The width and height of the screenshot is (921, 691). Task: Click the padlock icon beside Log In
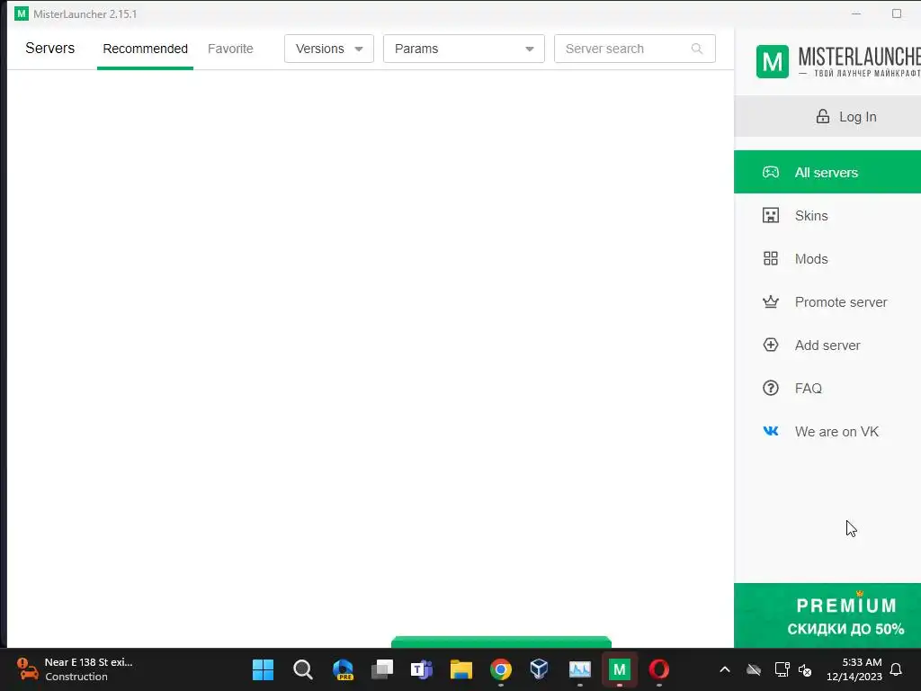click(822, 116)
